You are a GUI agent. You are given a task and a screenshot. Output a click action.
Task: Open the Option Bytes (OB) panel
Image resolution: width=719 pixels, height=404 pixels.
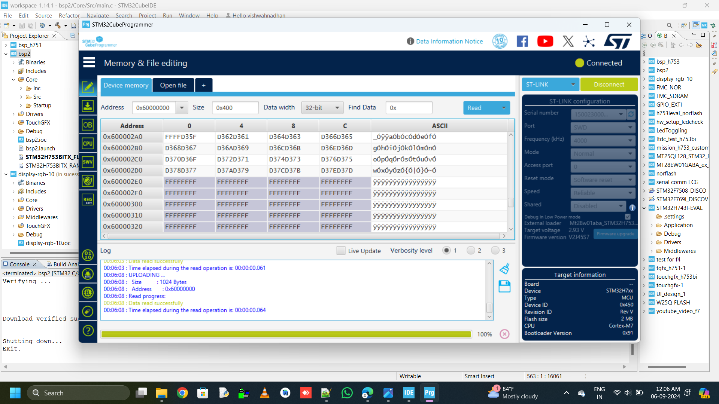click(88, 125)
